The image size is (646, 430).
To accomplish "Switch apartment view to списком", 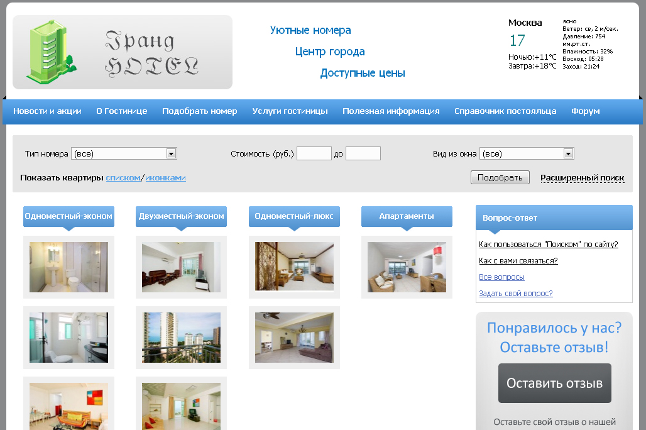I will pos(123,178).
